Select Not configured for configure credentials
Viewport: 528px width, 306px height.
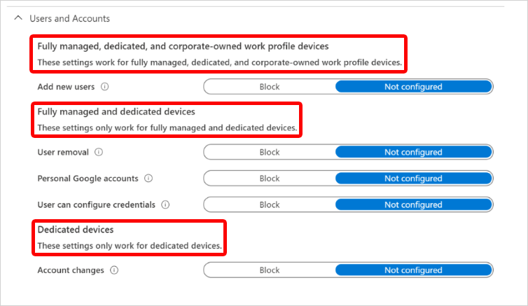[x=413, y=205]
